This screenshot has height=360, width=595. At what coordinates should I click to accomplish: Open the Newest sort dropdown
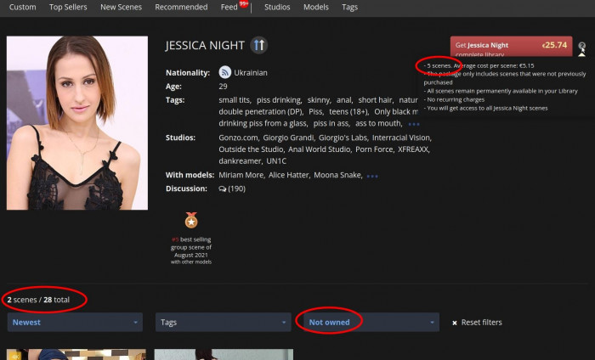tap(75, 323)
